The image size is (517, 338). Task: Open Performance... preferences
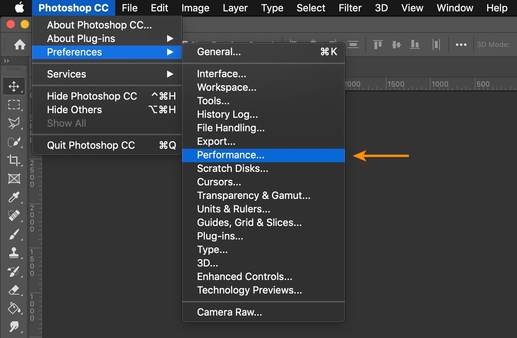point(263,155)
